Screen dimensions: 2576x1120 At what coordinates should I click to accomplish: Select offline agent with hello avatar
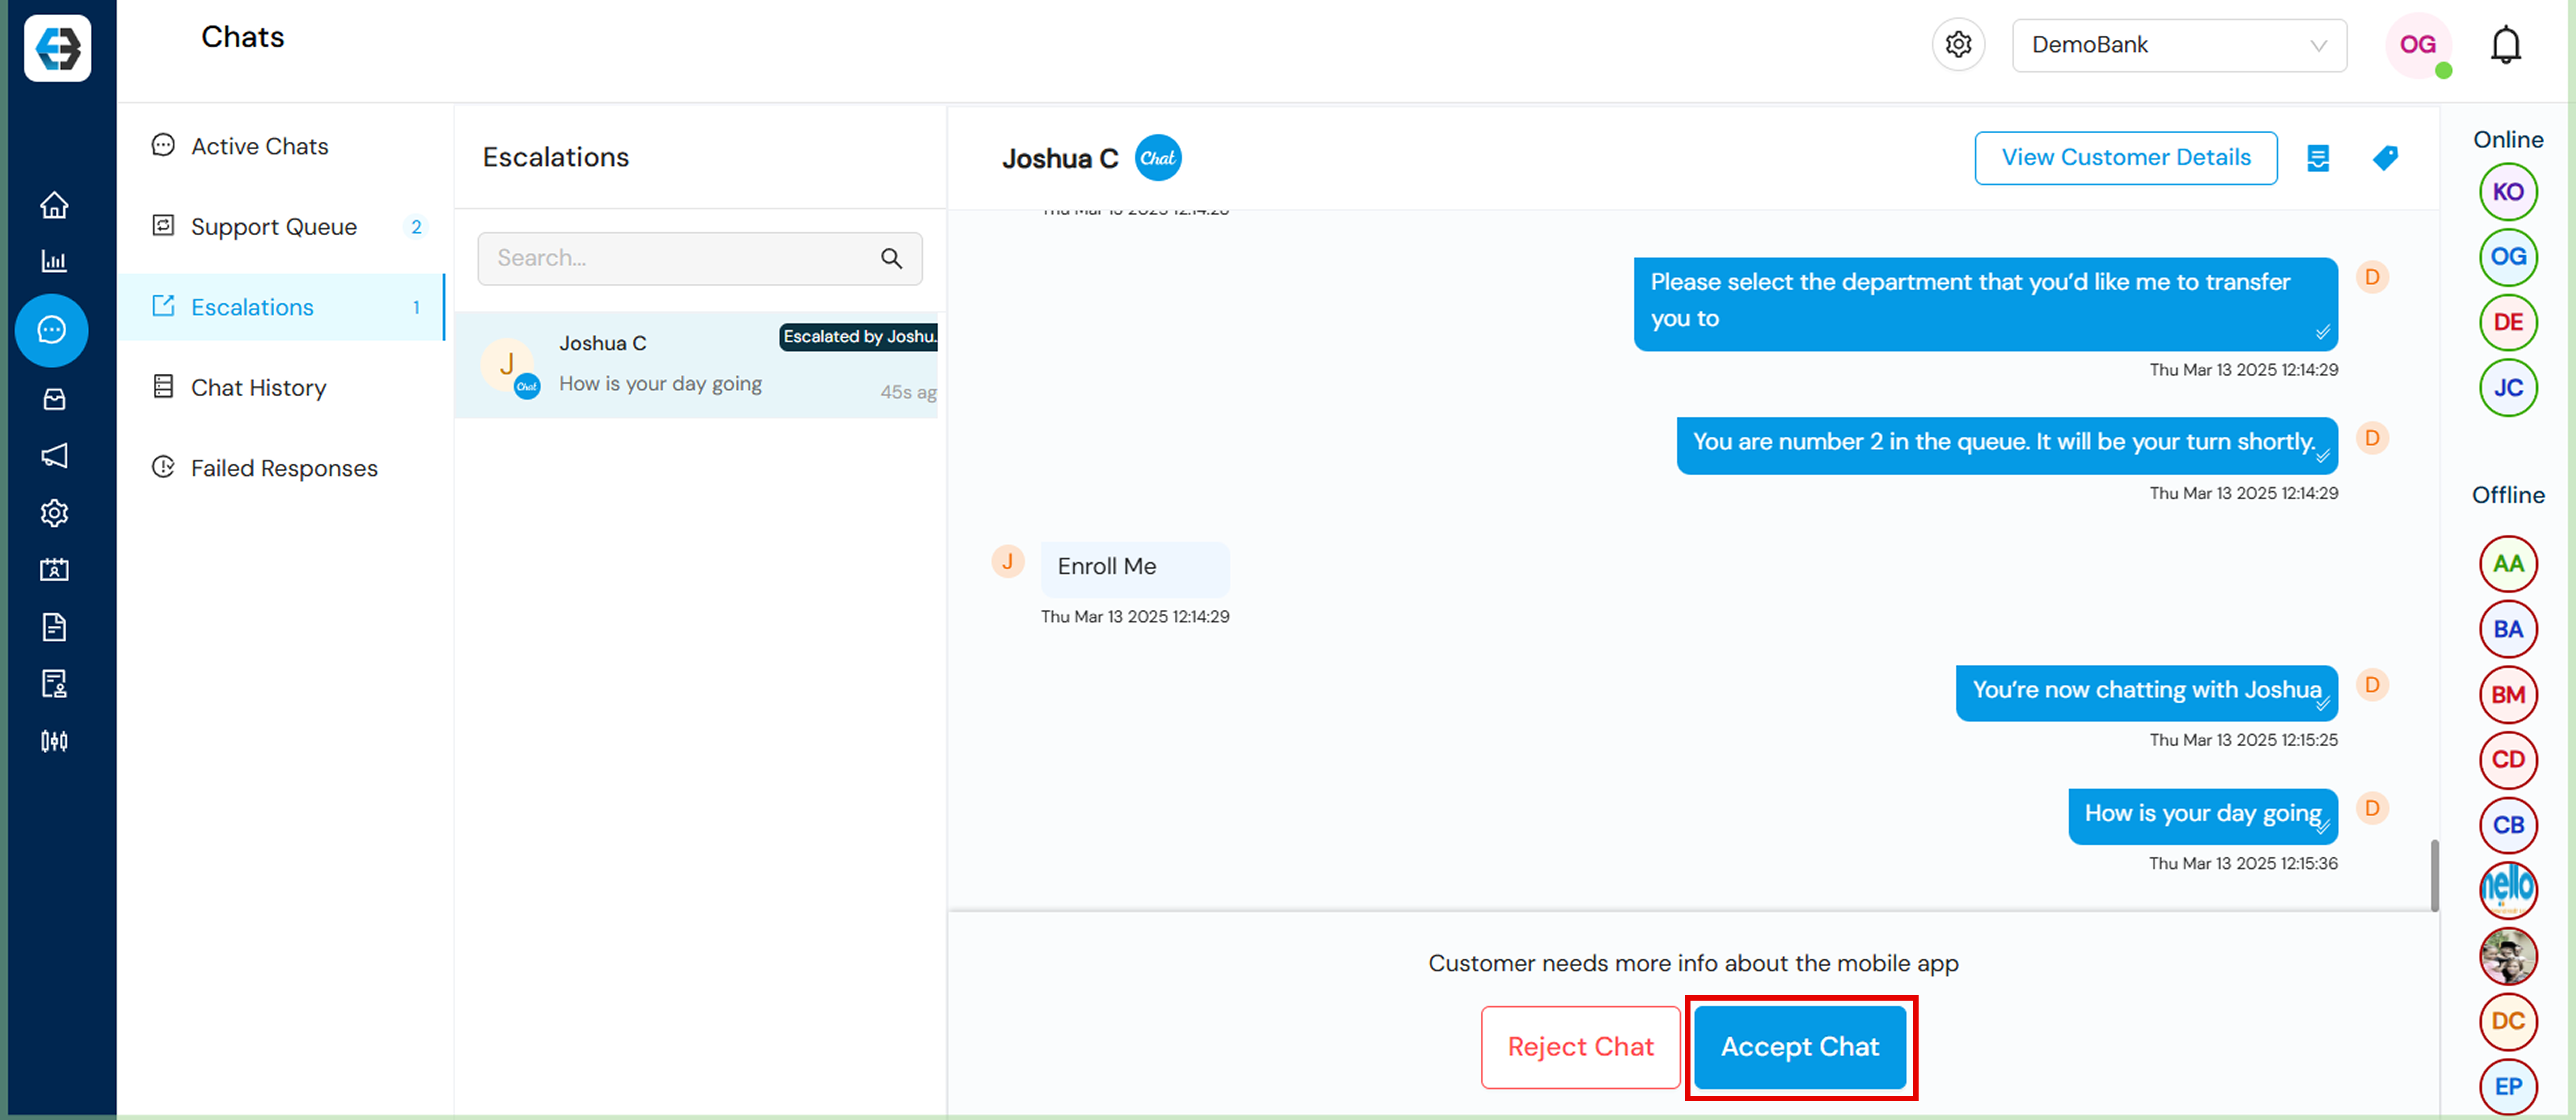(x=2508, y=890)
